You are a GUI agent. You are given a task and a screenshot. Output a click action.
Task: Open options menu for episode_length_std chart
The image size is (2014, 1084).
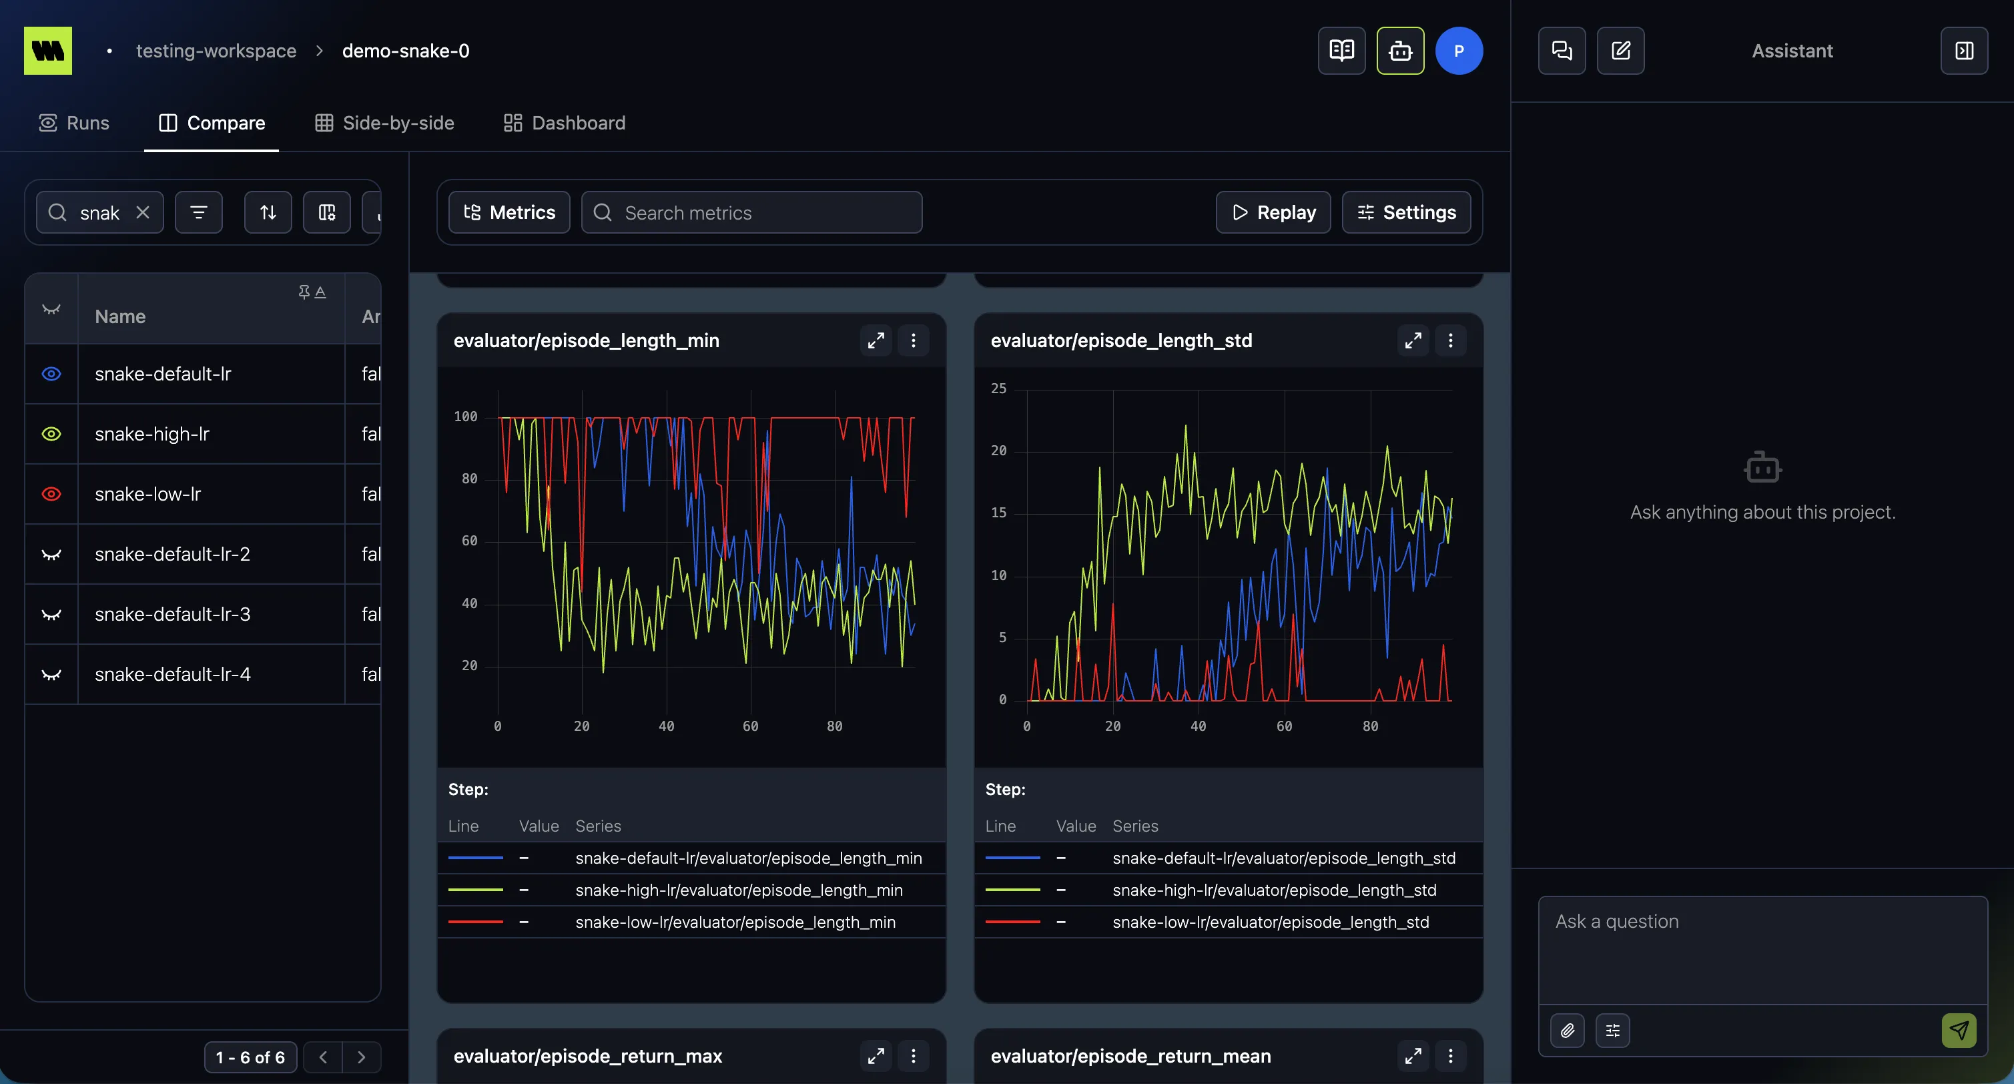coord(1450,340)
